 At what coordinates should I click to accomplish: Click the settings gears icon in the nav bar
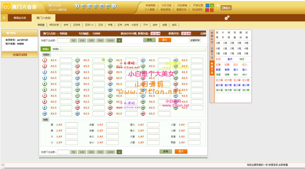click(x=227, y=18)
